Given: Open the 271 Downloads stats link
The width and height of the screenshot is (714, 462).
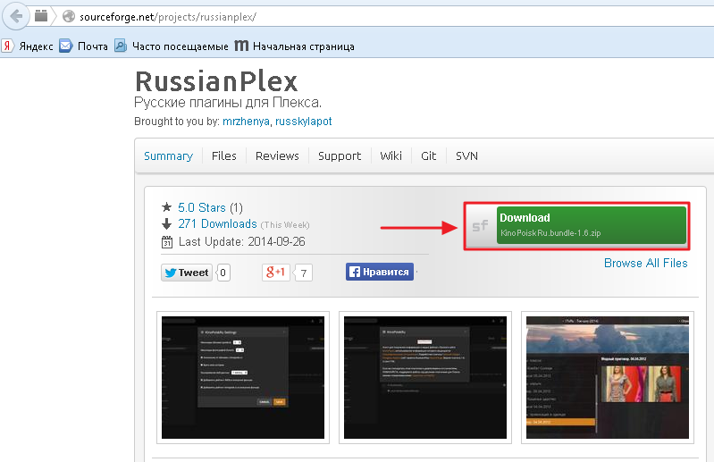Looking at the screenshot, I should (x=218, y=224).
